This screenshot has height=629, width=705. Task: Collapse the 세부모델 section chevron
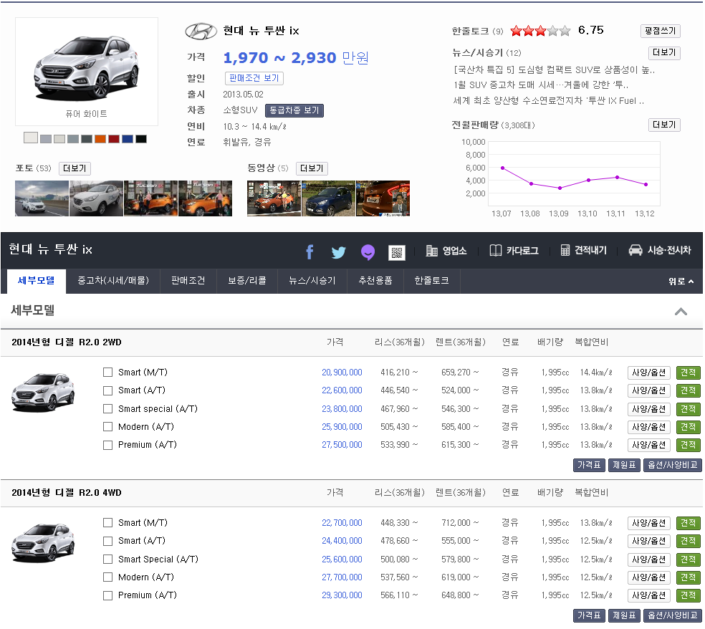coord(681,312)
